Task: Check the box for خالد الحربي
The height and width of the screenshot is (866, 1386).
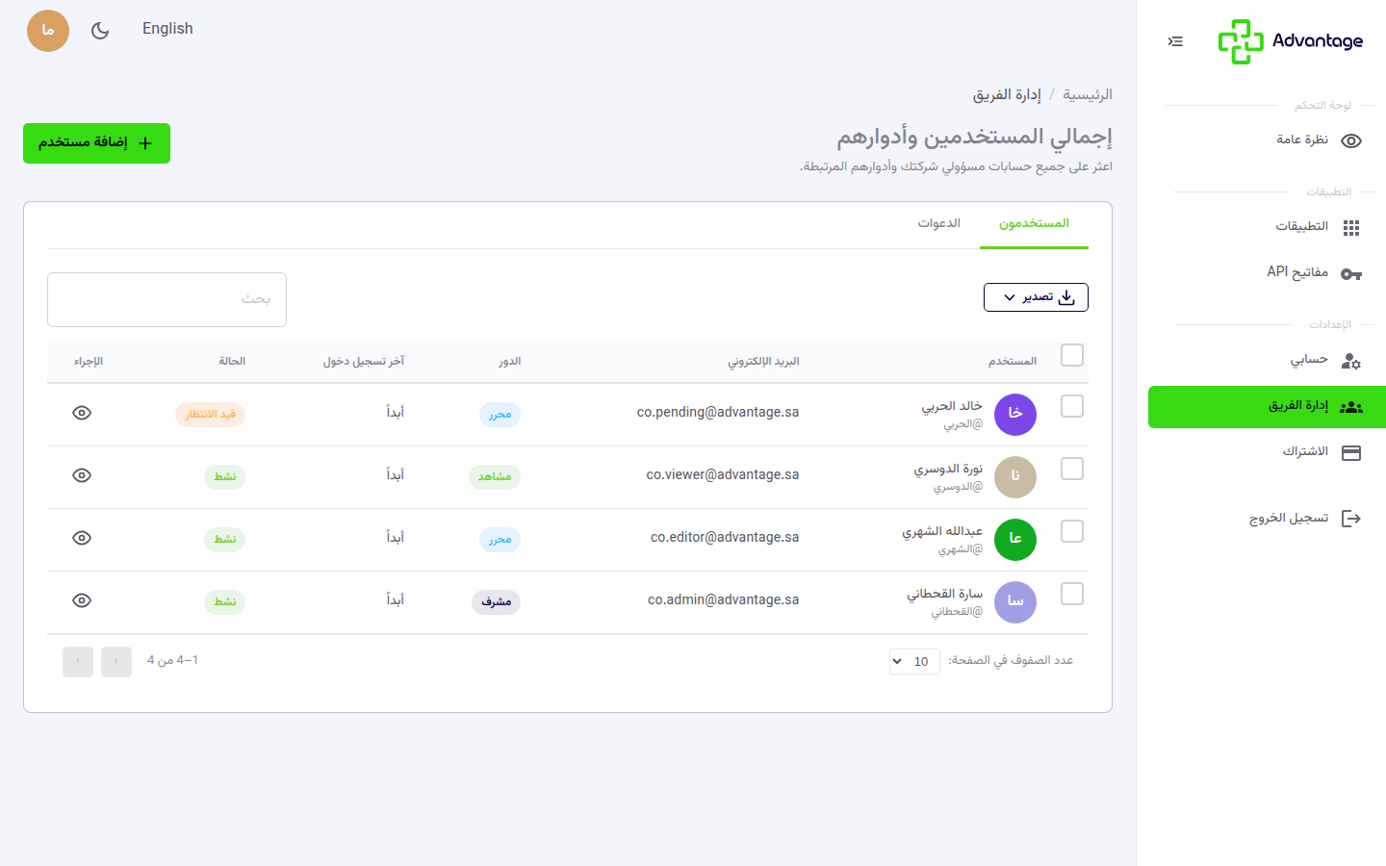Action: [x=1072, y=406]
